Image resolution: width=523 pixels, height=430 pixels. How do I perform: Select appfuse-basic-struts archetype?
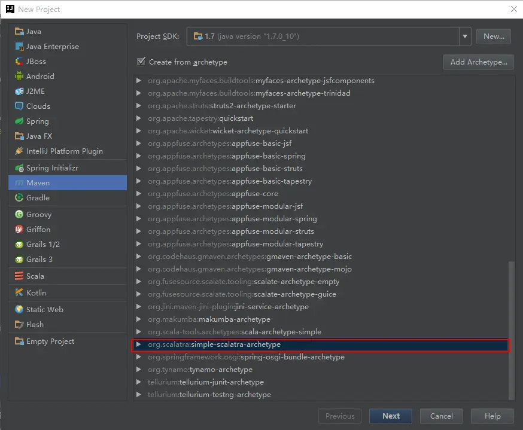coord(321,169)
